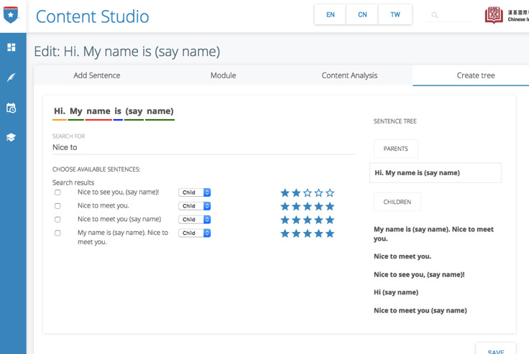Image resolution: width=529 pixels, height=354 pixels.
Task: Click fifth star in 'My name is (say name). Nice to' row
Action: [330, 233]
